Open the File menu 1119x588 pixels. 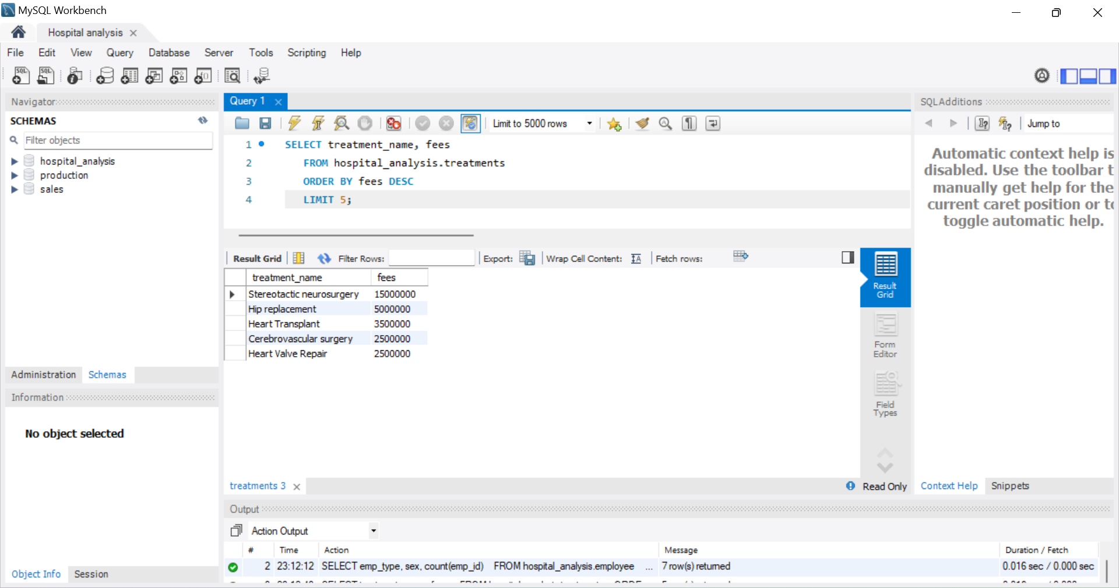15,52
